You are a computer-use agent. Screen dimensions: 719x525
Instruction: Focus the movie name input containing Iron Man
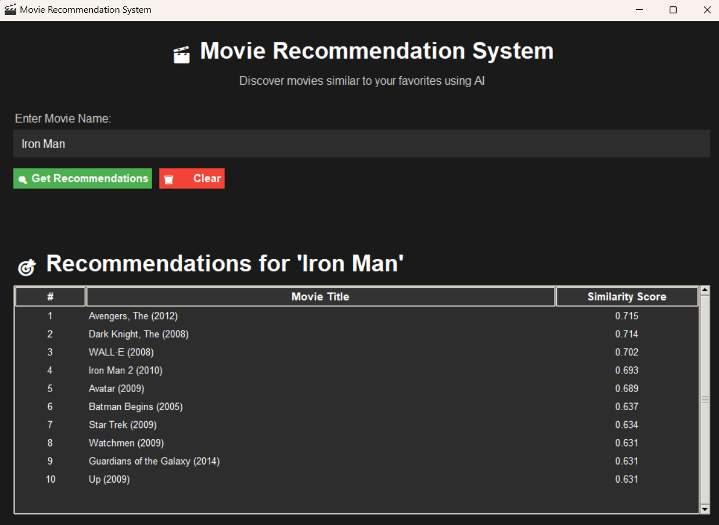point(361,143)
